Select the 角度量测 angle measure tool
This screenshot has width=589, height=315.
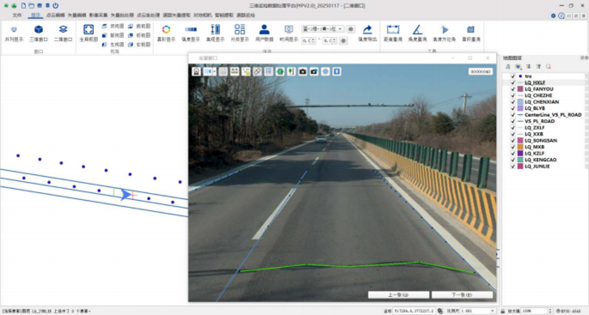[x=417, y=33]
